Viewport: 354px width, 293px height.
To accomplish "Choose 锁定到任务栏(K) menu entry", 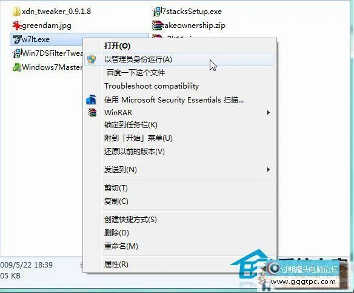I will click(131, 125).
